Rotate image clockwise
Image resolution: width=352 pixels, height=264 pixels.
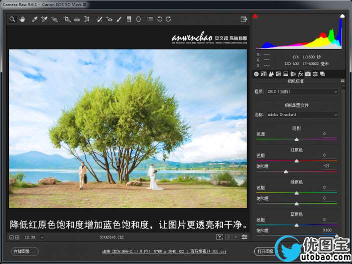pos(168,19)
